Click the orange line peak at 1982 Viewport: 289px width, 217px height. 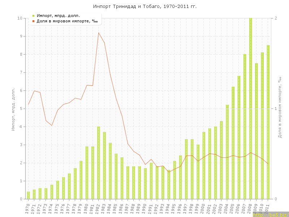[99, 33]
